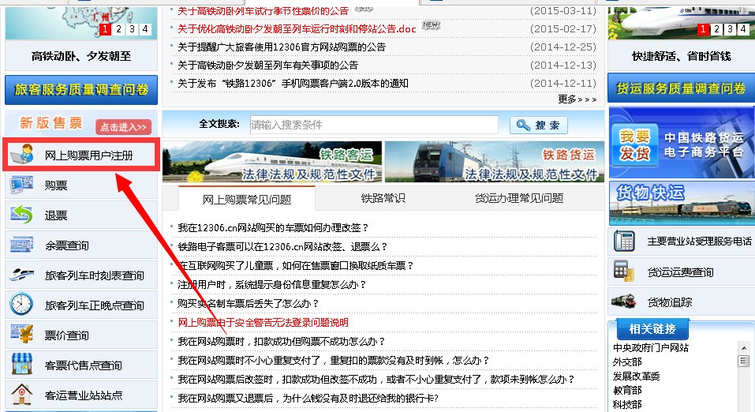
Task: Click 点击进入>> new ticketing button
Action: pyautogui.click(x=123, y=127)
